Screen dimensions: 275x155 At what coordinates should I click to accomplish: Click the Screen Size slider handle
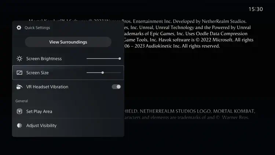coord(103,73)
